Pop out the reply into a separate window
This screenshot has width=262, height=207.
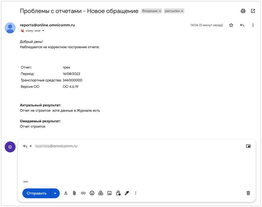(x=248, y=146)
